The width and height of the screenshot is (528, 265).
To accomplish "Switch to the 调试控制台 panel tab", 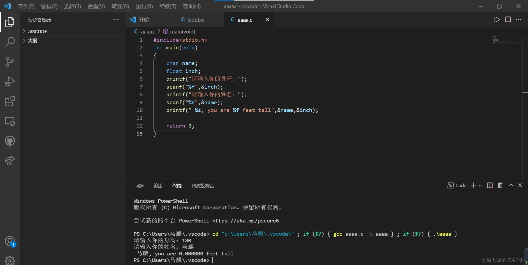I will click(203, 186).
